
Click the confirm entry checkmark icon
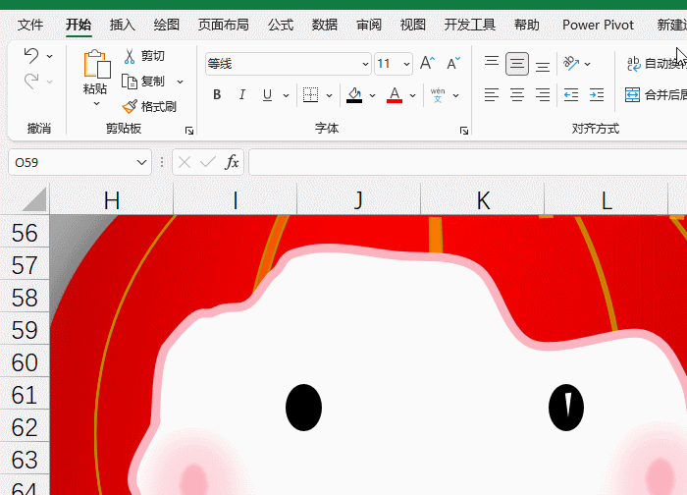tap(208, 163)
